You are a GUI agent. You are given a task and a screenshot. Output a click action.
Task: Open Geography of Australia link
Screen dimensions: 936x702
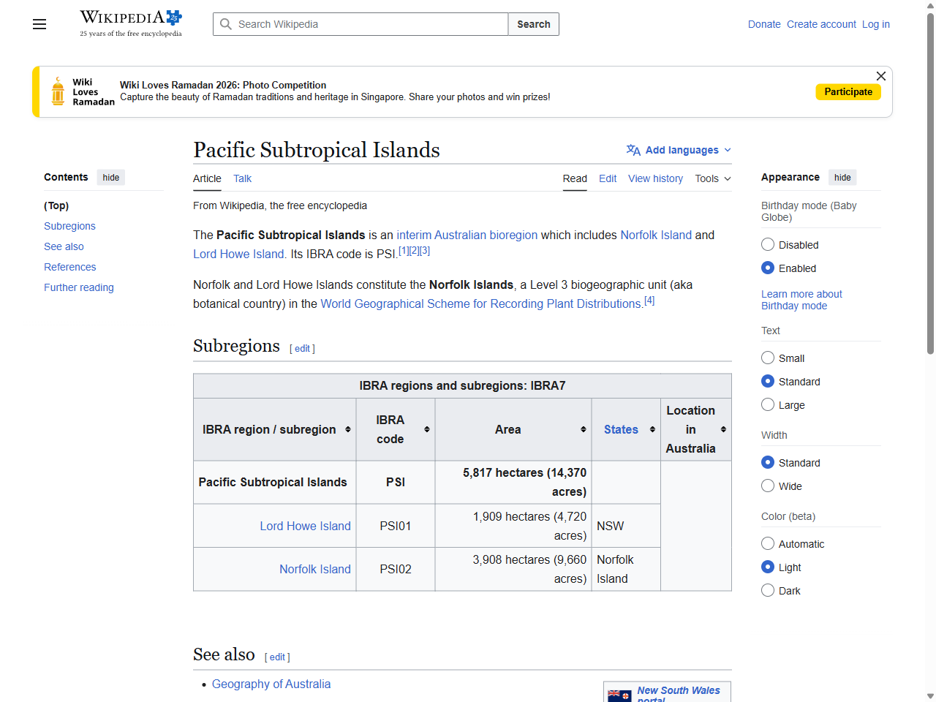pyautogui.click(x=271, y=684)
